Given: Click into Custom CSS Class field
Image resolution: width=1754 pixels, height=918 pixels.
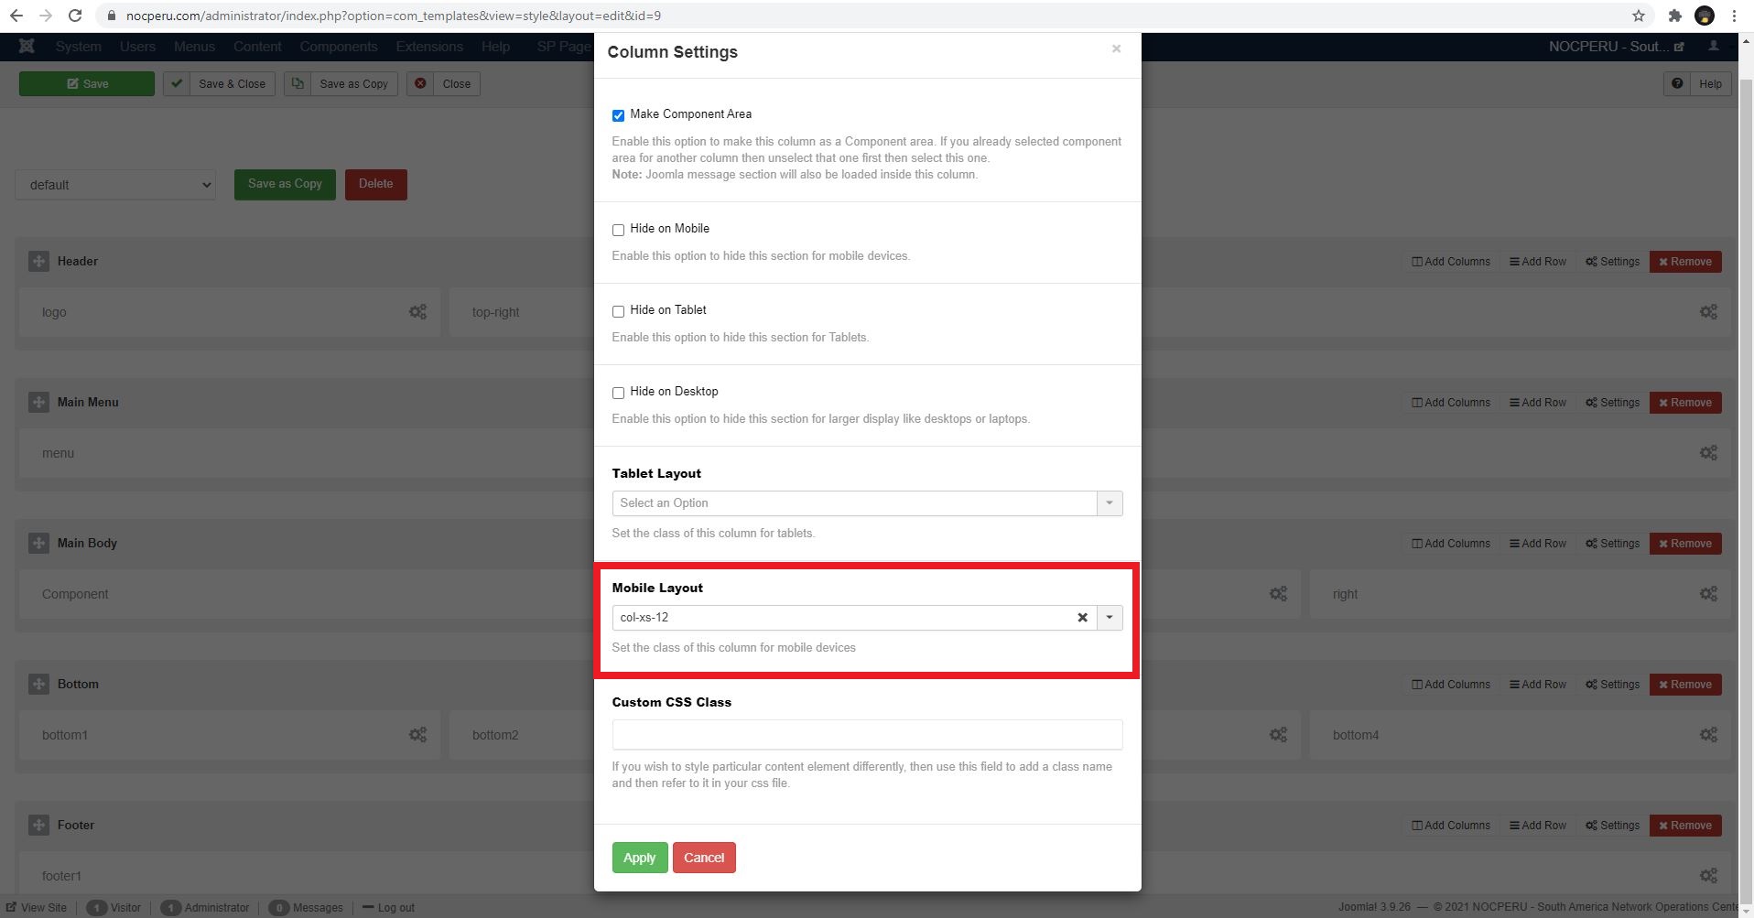Looking at the screenshot, I should (x=866, y=735).
